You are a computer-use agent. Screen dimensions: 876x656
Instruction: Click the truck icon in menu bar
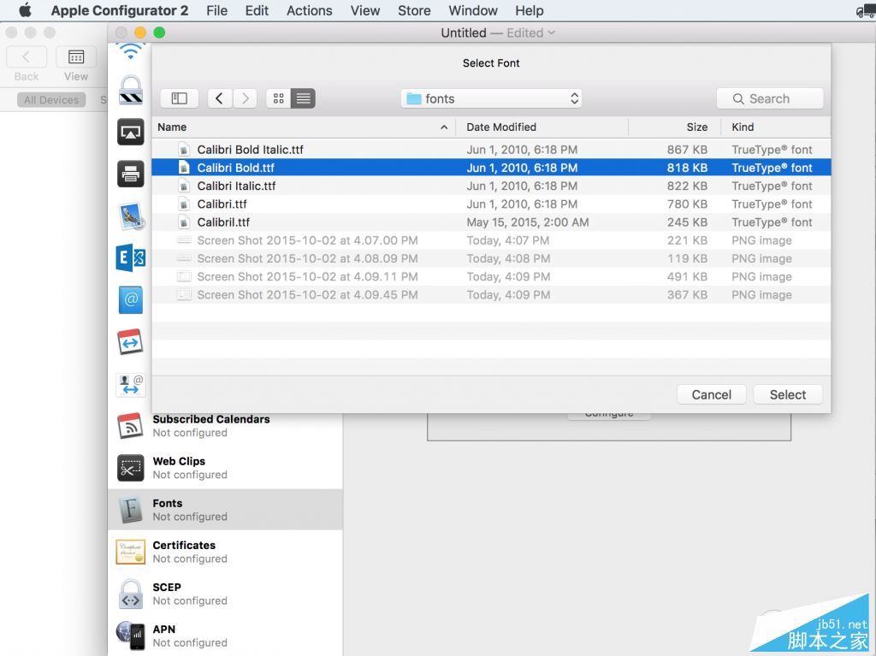(x=867, y=10)
